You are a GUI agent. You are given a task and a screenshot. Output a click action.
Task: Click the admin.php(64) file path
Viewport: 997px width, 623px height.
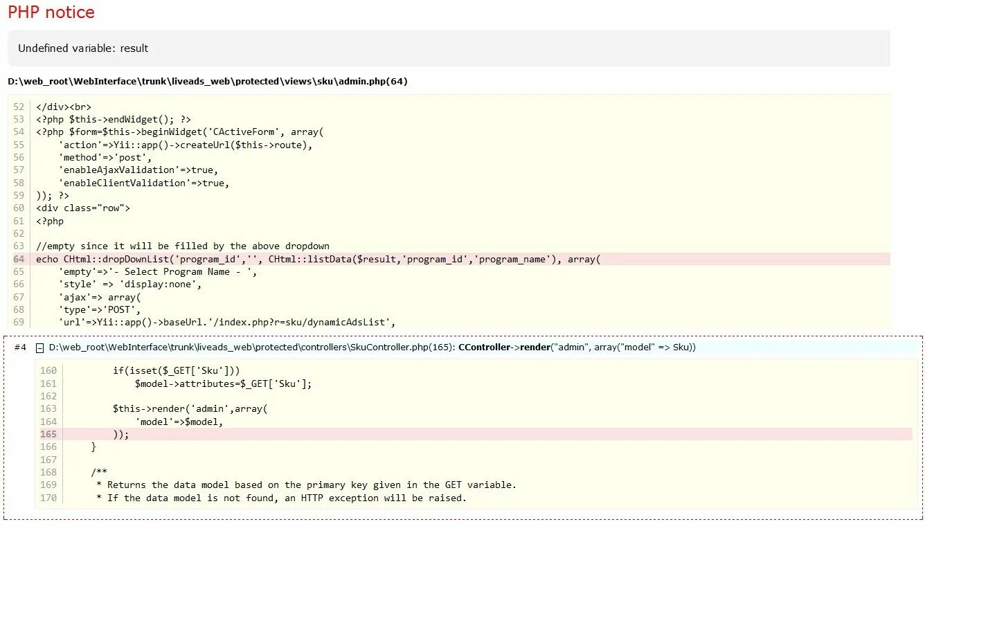pyautogui.click(x=208, y=82)
